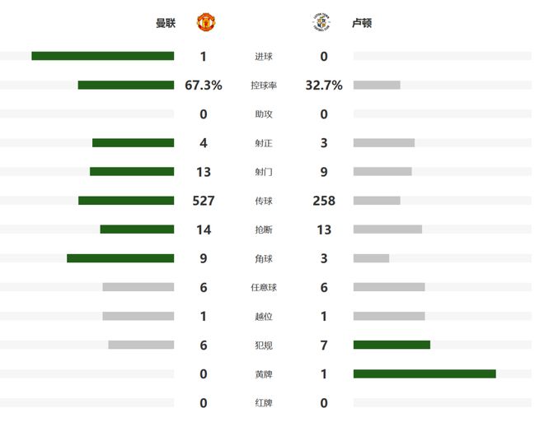The image size is (544, 422).
Task: Select the 进球 stat label
Action: tap(263, 57)
